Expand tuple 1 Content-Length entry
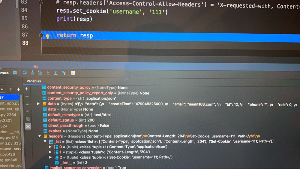 pyautogui.click(x=50, y=152)
